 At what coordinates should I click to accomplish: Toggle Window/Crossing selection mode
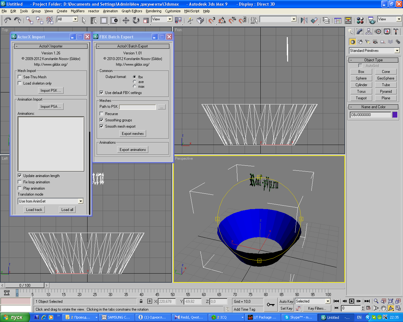[x=114, y=20]
